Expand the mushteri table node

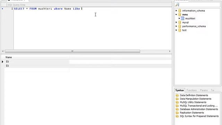(x=179, y=18)
